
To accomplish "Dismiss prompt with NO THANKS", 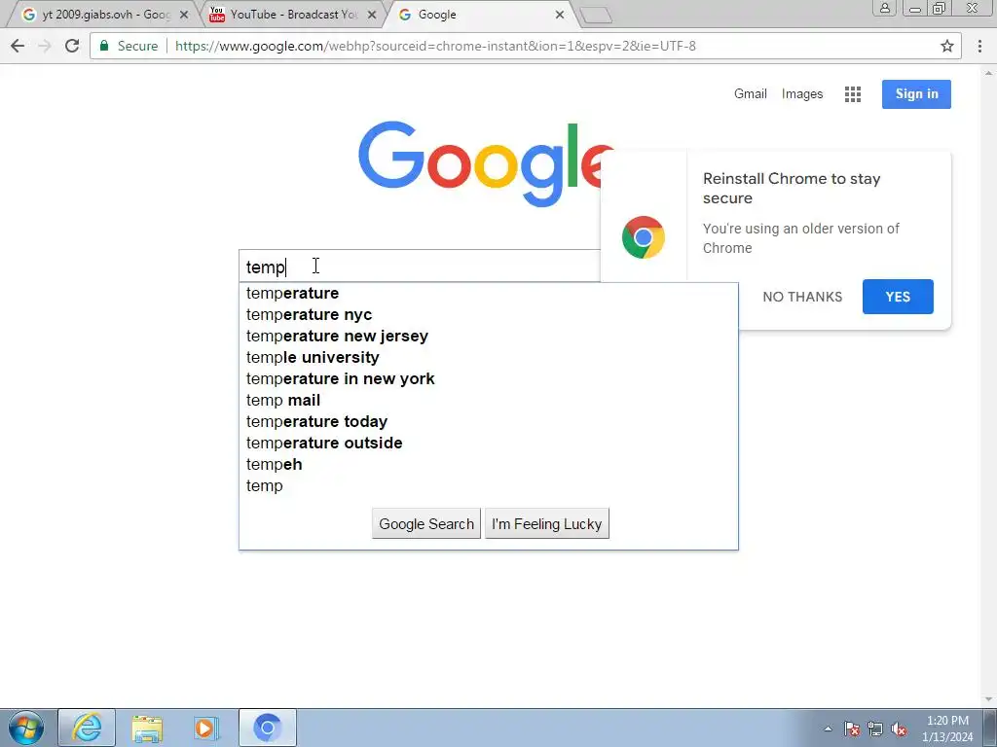I will coord(802,297).
